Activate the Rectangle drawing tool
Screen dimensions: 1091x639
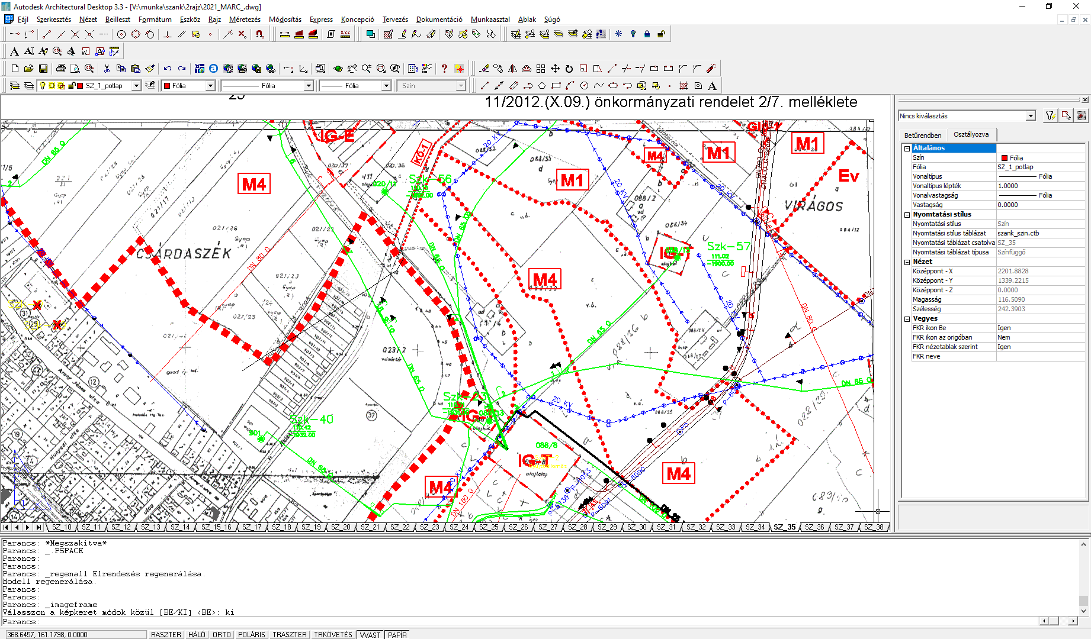click(556, 86)
